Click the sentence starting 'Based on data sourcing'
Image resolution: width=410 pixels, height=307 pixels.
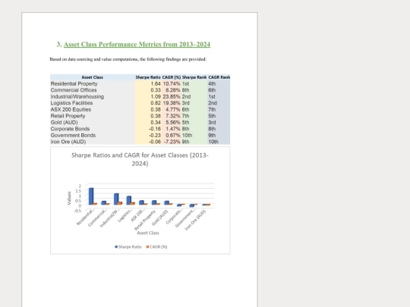pyautogui.click(x=128, y=59)
